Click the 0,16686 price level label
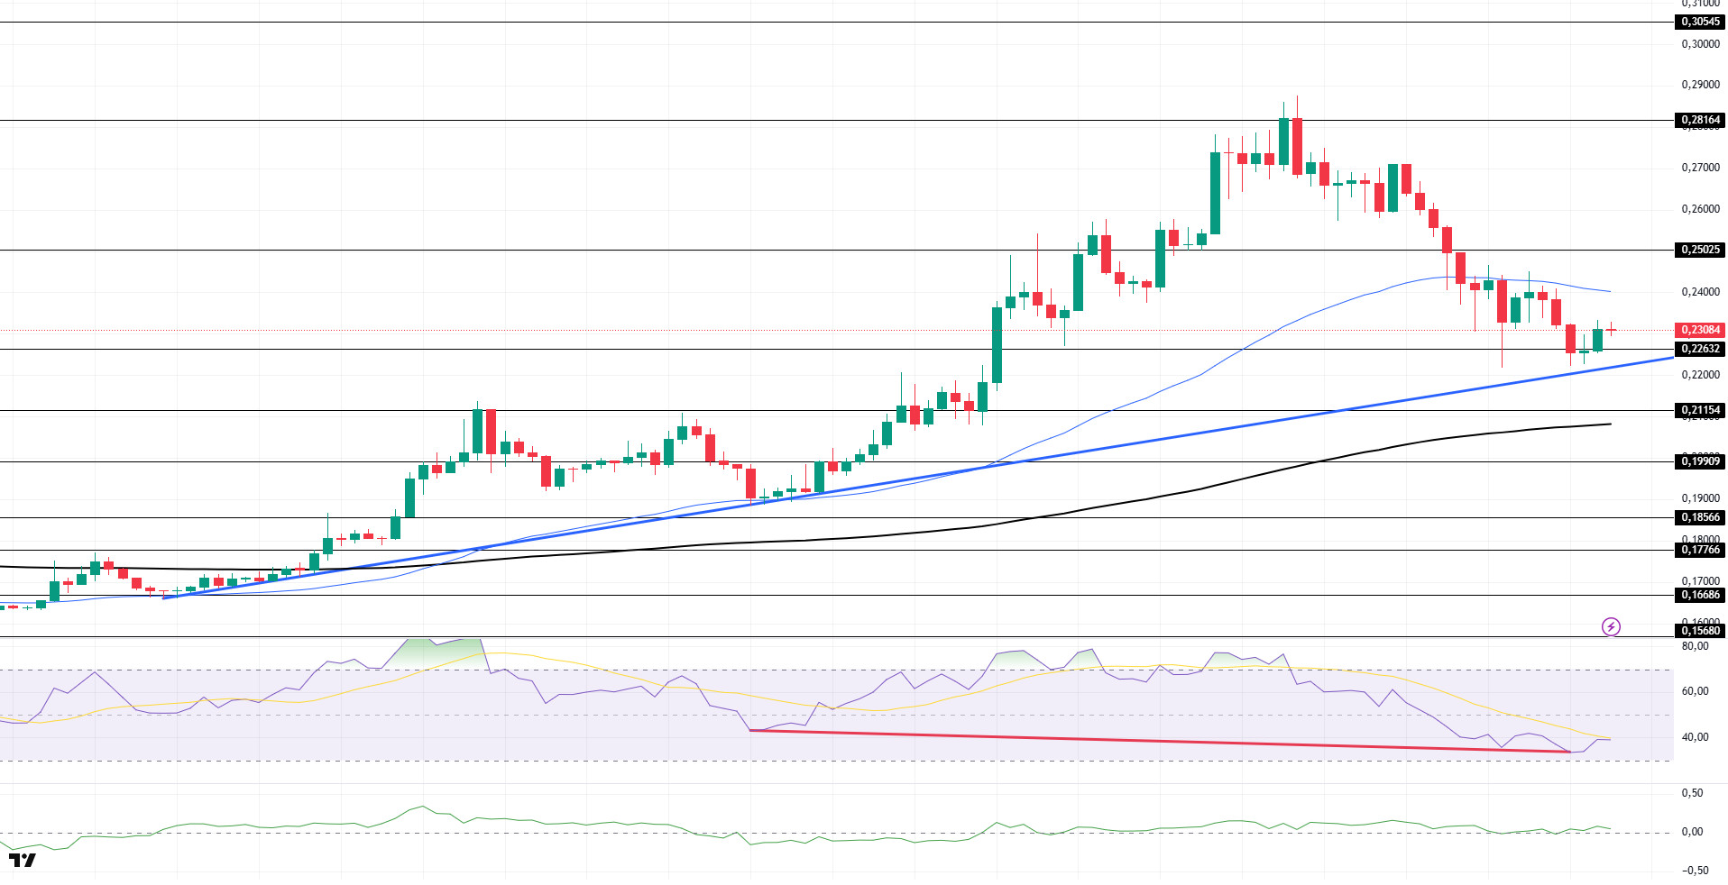Screen dimensions: 1728x885 pos(1700,595)
